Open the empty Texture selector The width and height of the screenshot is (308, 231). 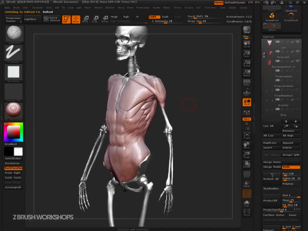[14, 92]
